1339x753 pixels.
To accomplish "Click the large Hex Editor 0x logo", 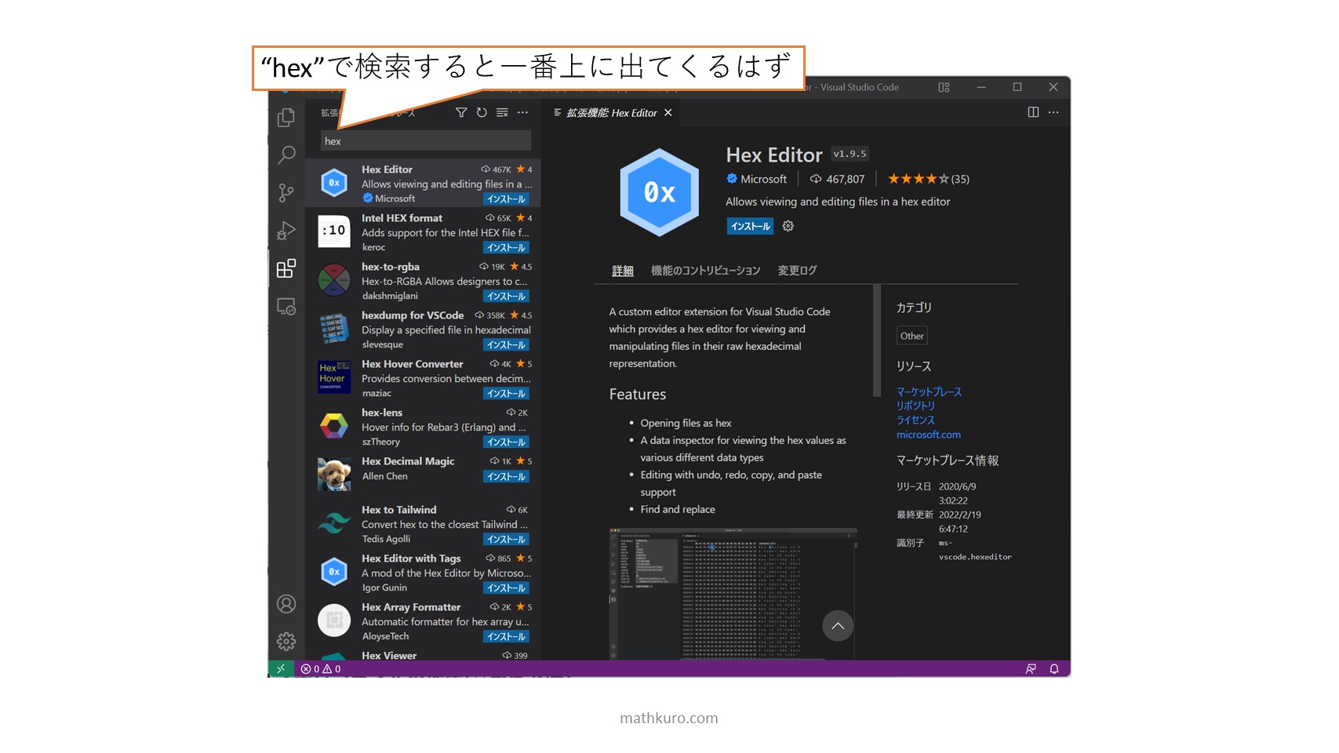I will click(x=659, y=192).
